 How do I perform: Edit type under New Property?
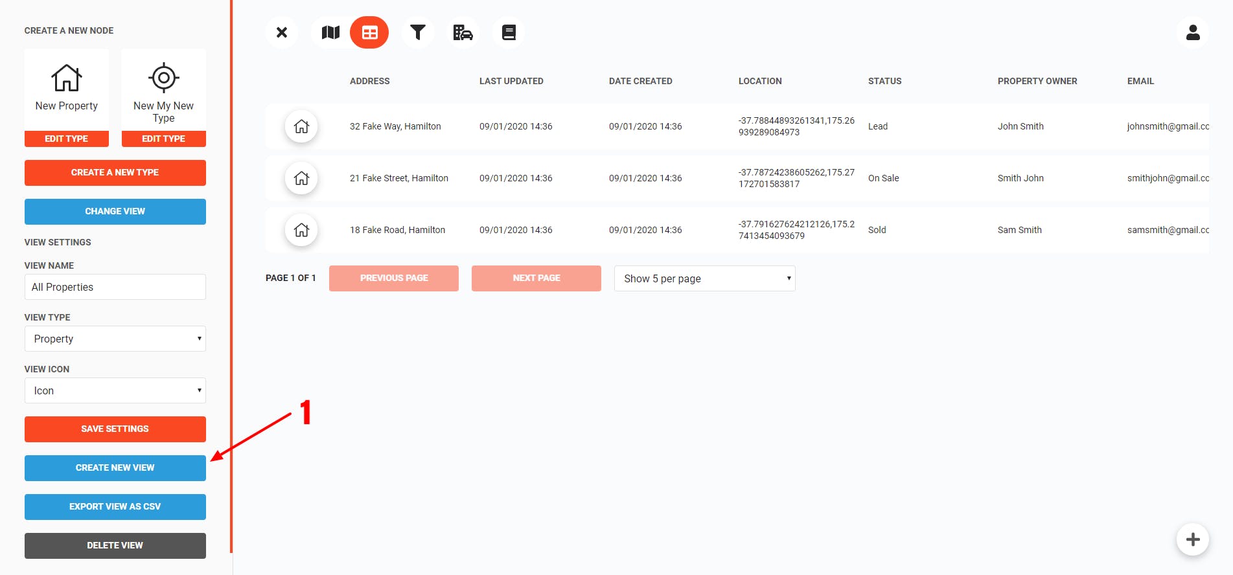(x=67, y=139)
